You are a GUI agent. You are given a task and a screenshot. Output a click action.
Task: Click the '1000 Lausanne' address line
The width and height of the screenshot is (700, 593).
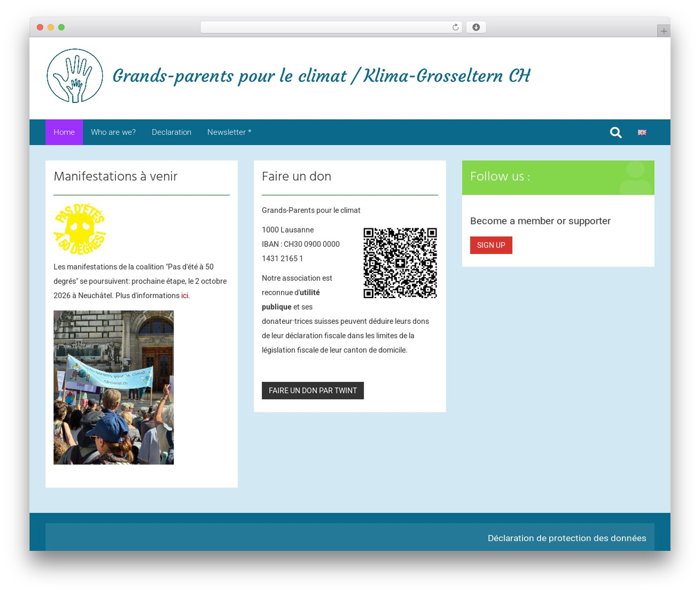(288, 230)
